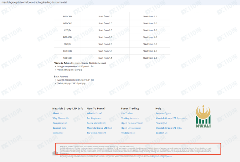Open the For Traders link
The height and width of the screenshot is (162, 240).
[127, 113]
